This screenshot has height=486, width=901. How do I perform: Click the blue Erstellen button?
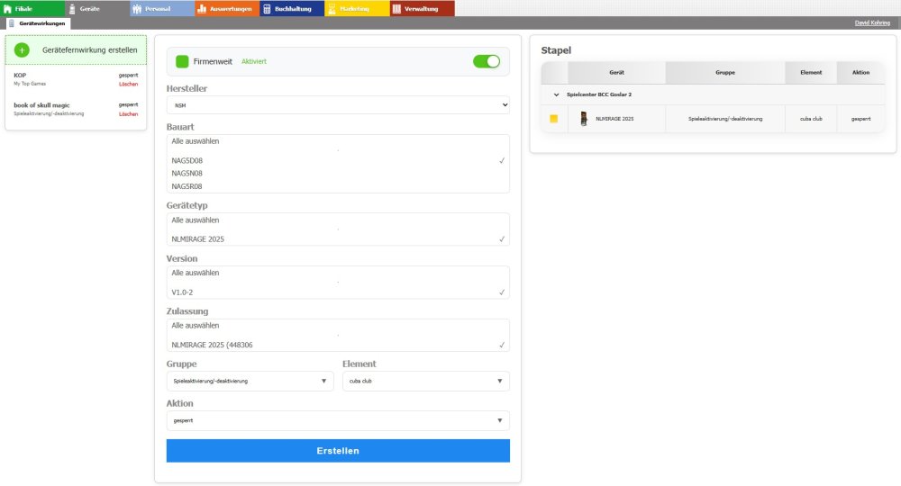338,451
